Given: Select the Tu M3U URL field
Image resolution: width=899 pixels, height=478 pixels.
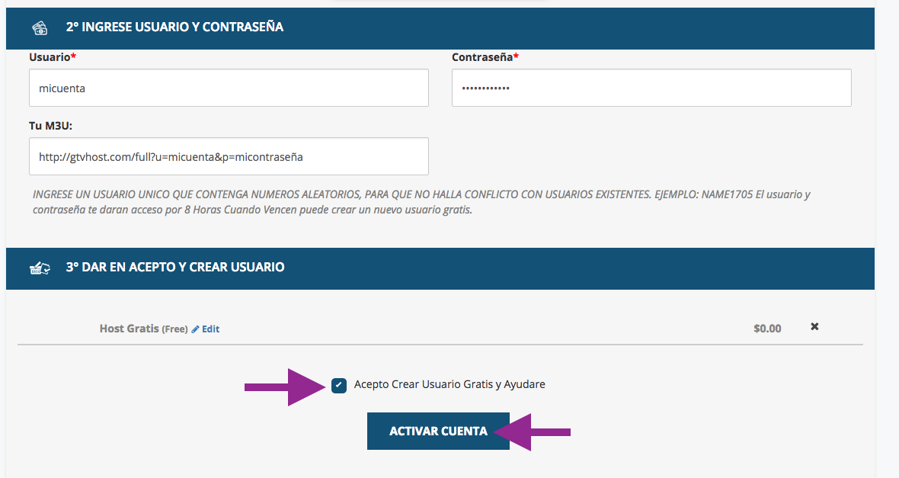Looking at the screenshot, I should [x=229, y=156].
